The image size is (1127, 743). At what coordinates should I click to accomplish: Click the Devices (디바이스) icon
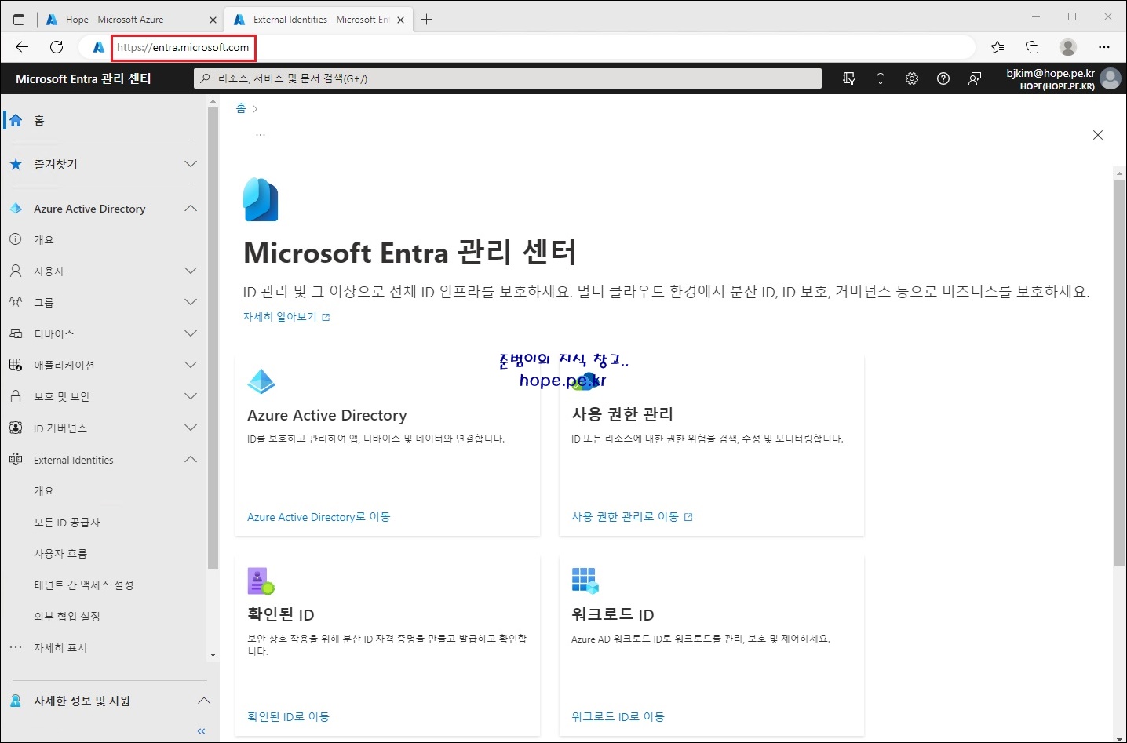coord(16,333)
